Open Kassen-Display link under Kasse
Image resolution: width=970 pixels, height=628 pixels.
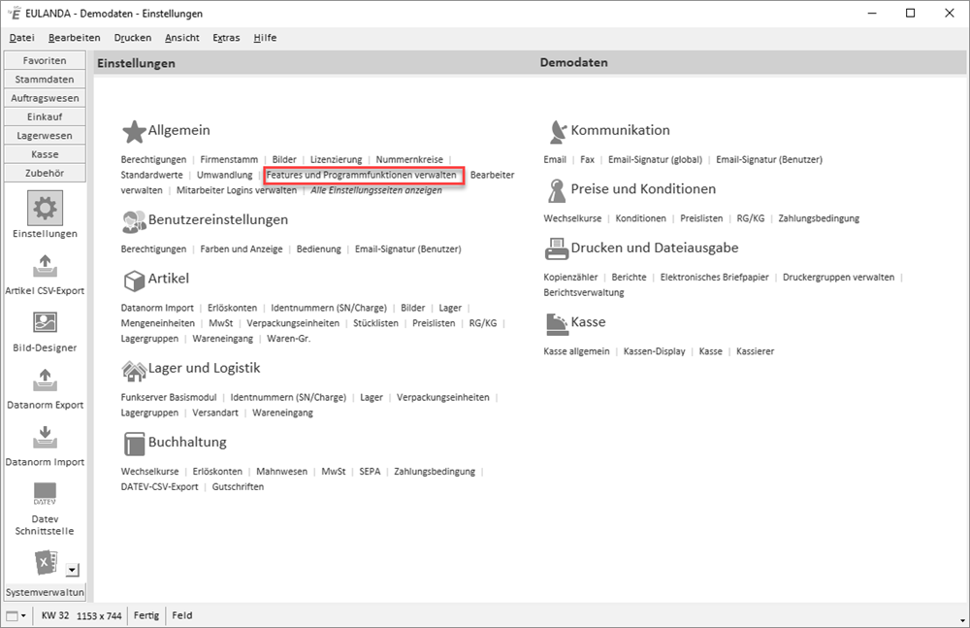[x=655, y=351]
